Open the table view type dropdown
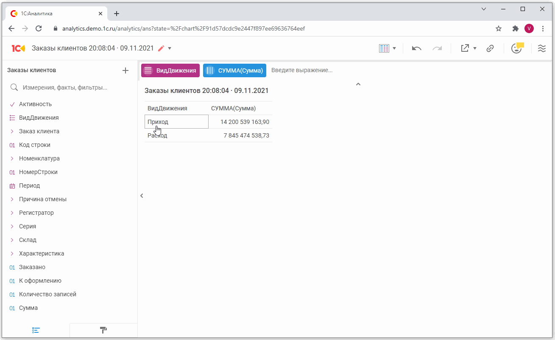 pos(388,48)
